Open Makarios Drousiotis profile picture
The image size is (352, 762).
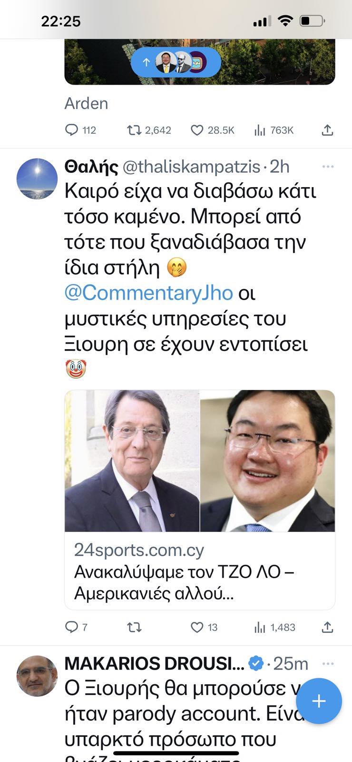[x=37, y=676]
